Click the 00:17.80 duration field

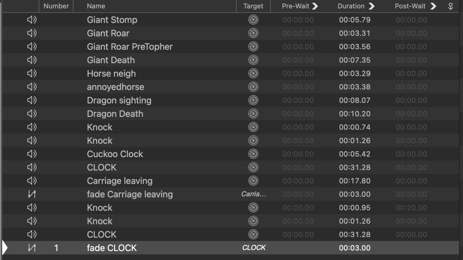click(x=355, y=181)
